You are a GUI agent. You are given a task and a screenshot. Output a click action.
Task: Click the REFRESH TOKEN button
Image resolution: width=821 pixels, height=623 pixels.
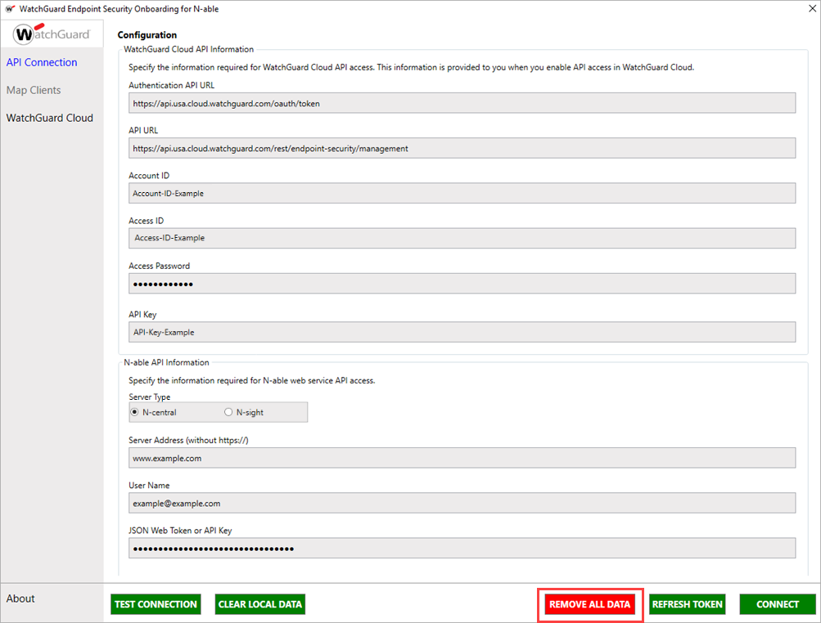[687, 604]
